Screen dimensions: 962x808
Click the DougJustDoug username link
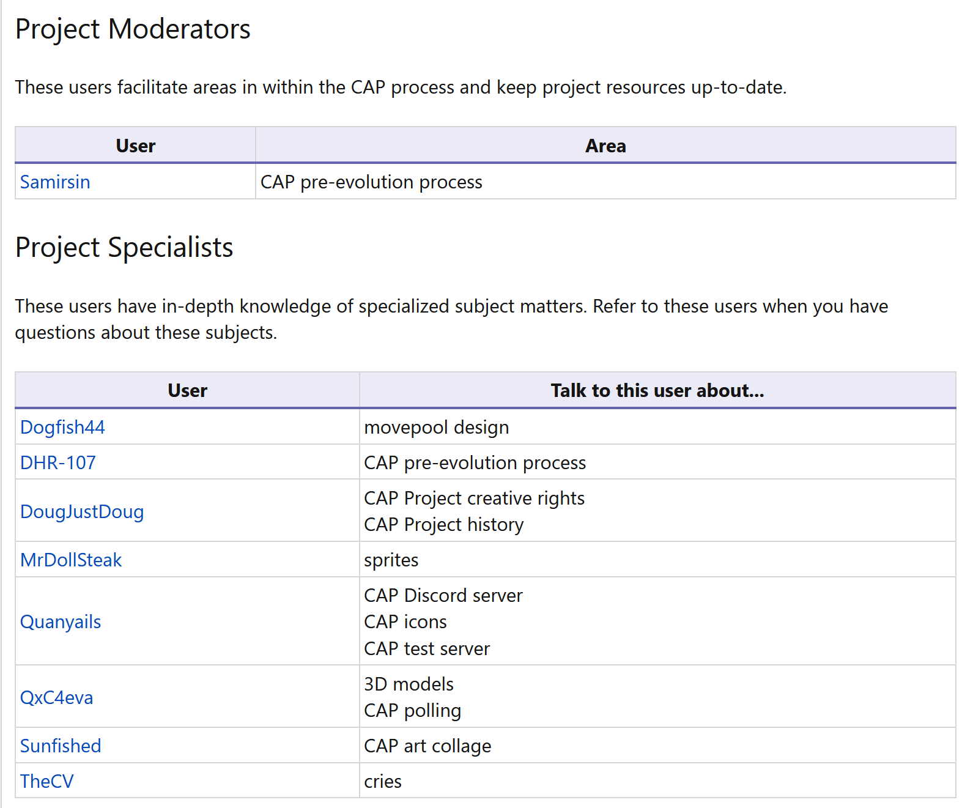(x=82, y=511)
